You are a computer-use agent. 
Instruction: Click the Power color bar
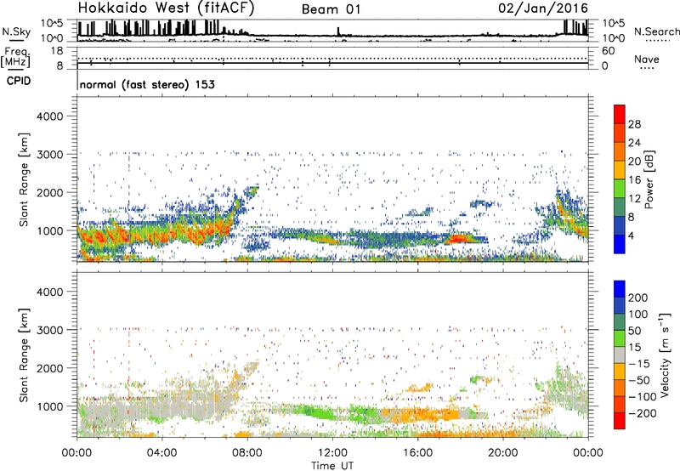(x=620, y=179)
